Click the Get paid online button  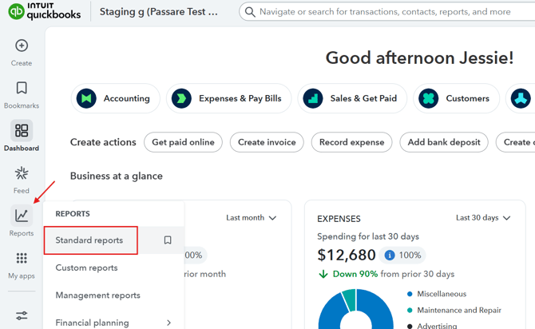click(x=183, y=142)
